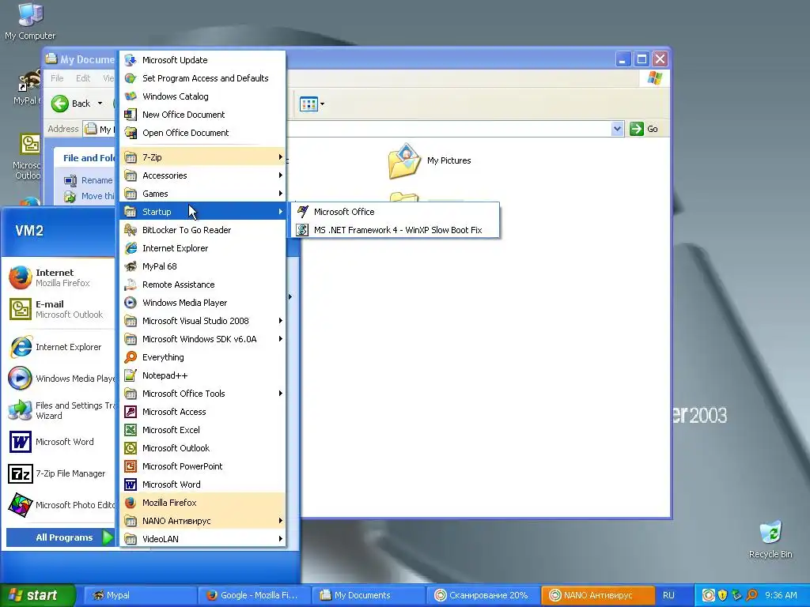Launch 7-Zip File Manager
Viewport: 810px width, 607px height.
61,473
